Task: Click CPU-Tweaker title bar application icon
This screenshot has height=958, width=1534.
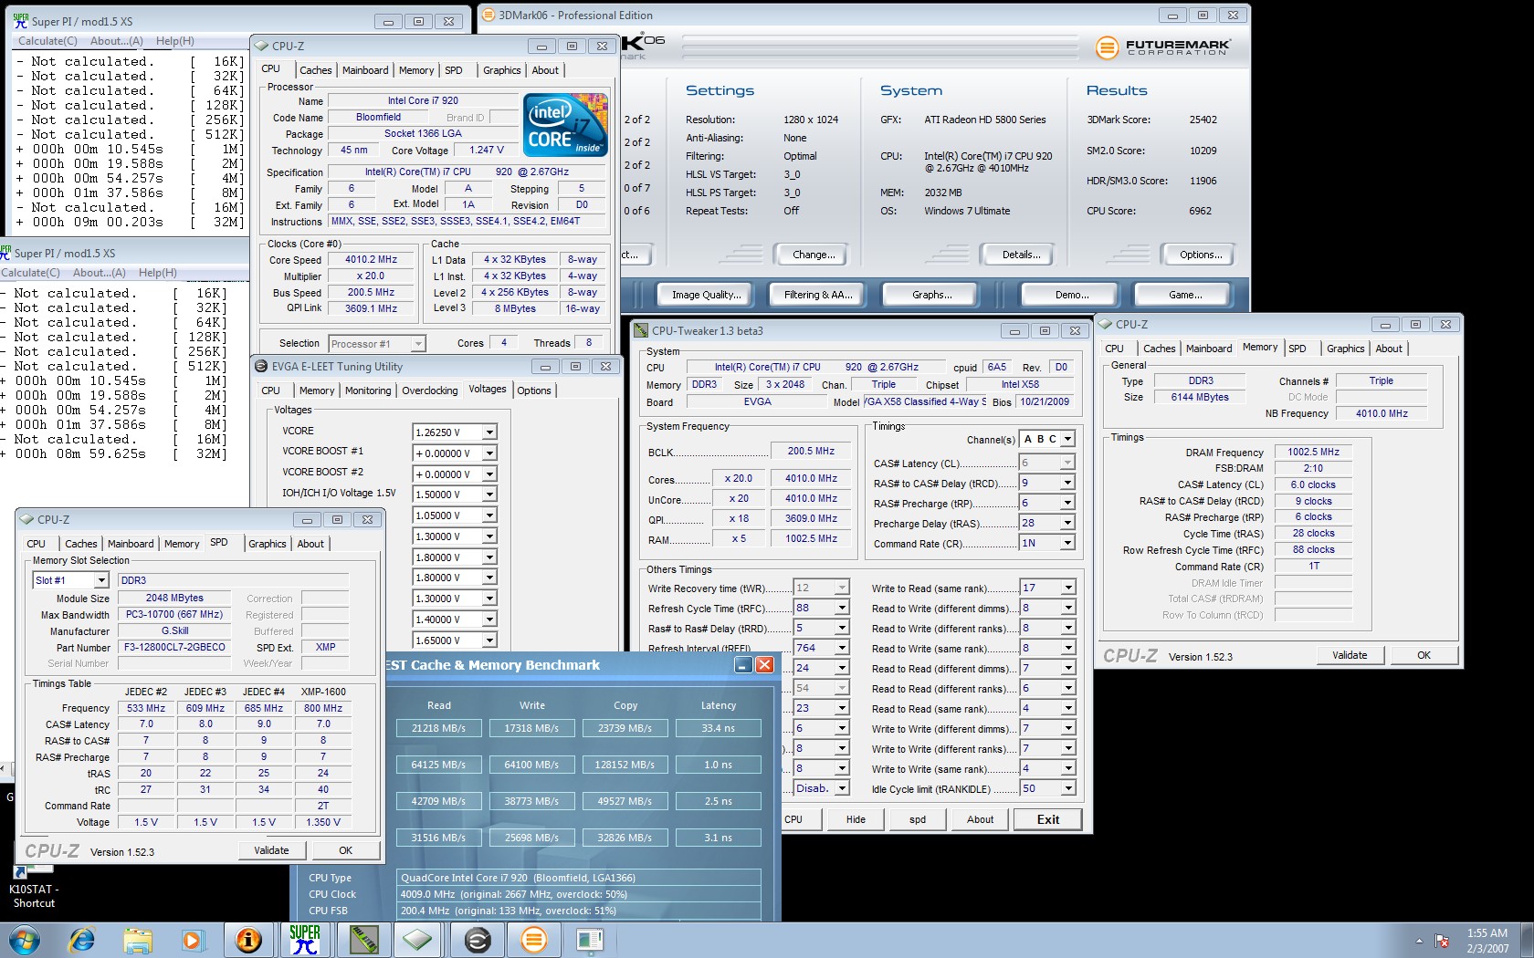Action: pos(641,330)
